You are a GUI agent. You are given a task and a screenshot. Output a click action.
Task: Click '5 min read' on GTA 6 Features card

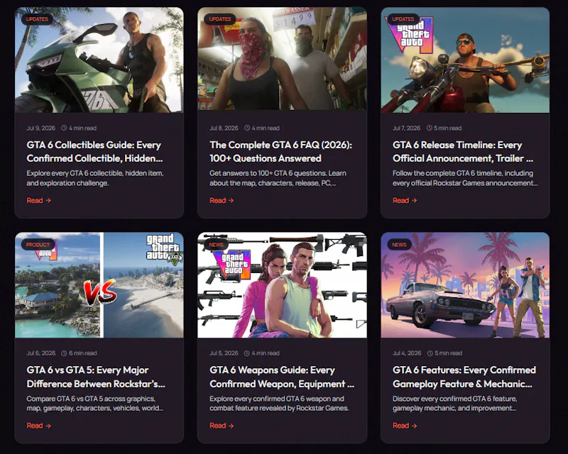[449, 353]
